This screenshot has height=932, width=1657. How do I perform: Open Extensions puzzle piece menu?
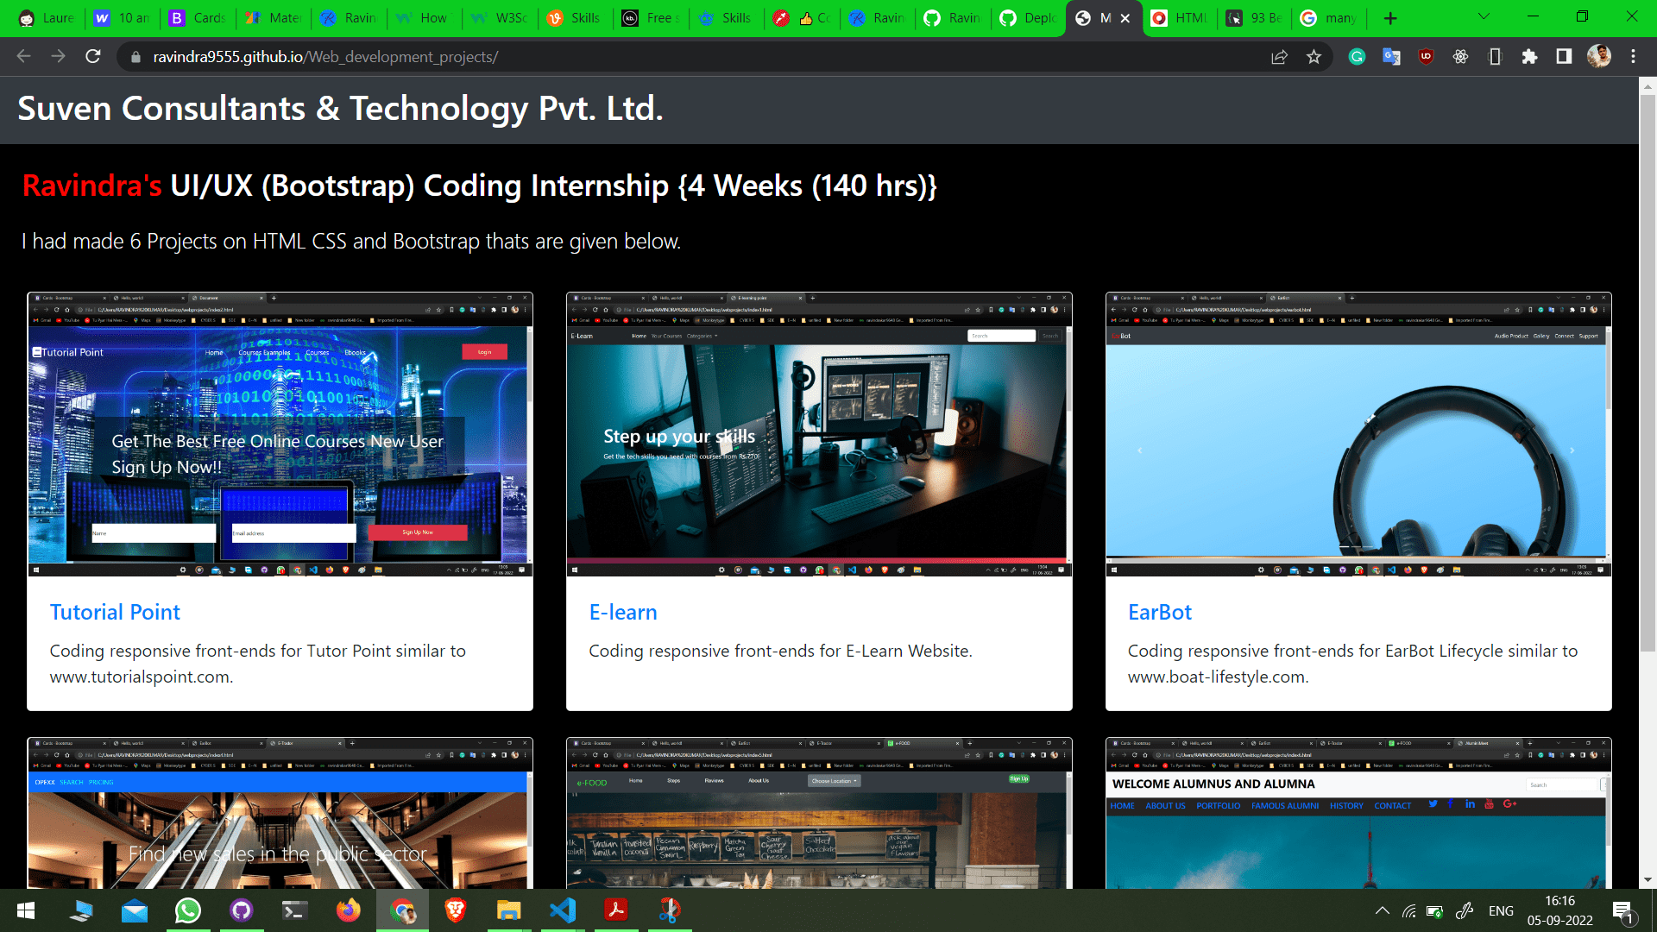point(1529,57)
